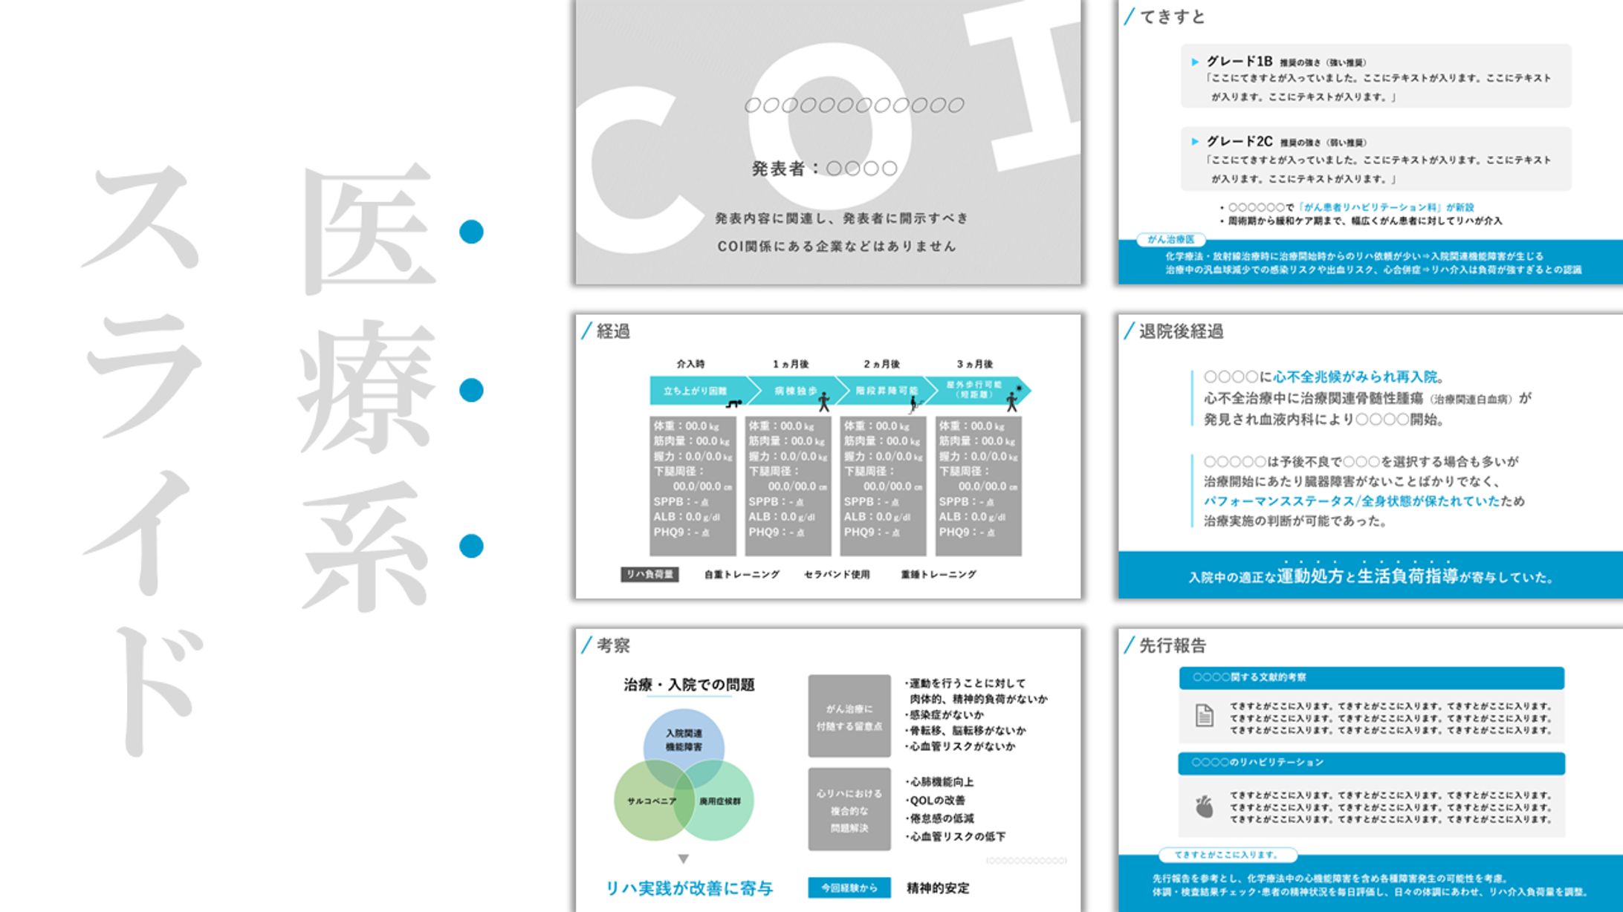Screen dimensions: 1623x912
Task: Click the blue triangle bullet beside グレード2C
Action: click(x=1195, y=141)
